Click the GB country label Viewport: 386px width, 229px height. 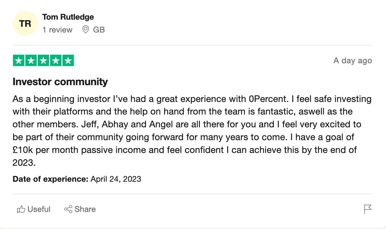pos(99,30)
